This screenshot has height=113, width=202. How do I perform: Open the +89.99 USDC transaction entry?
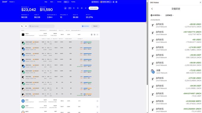click(176, 25)
